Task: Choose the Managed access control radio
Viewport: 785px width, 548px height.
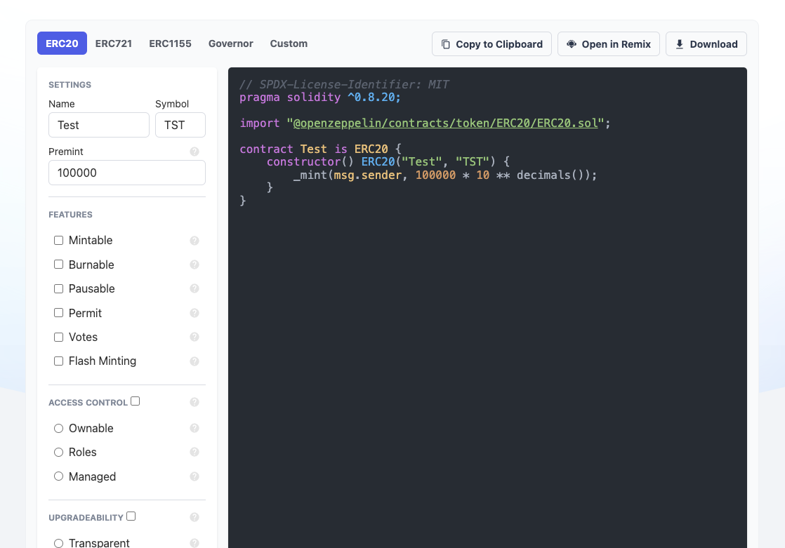Action: pos(59,476)
